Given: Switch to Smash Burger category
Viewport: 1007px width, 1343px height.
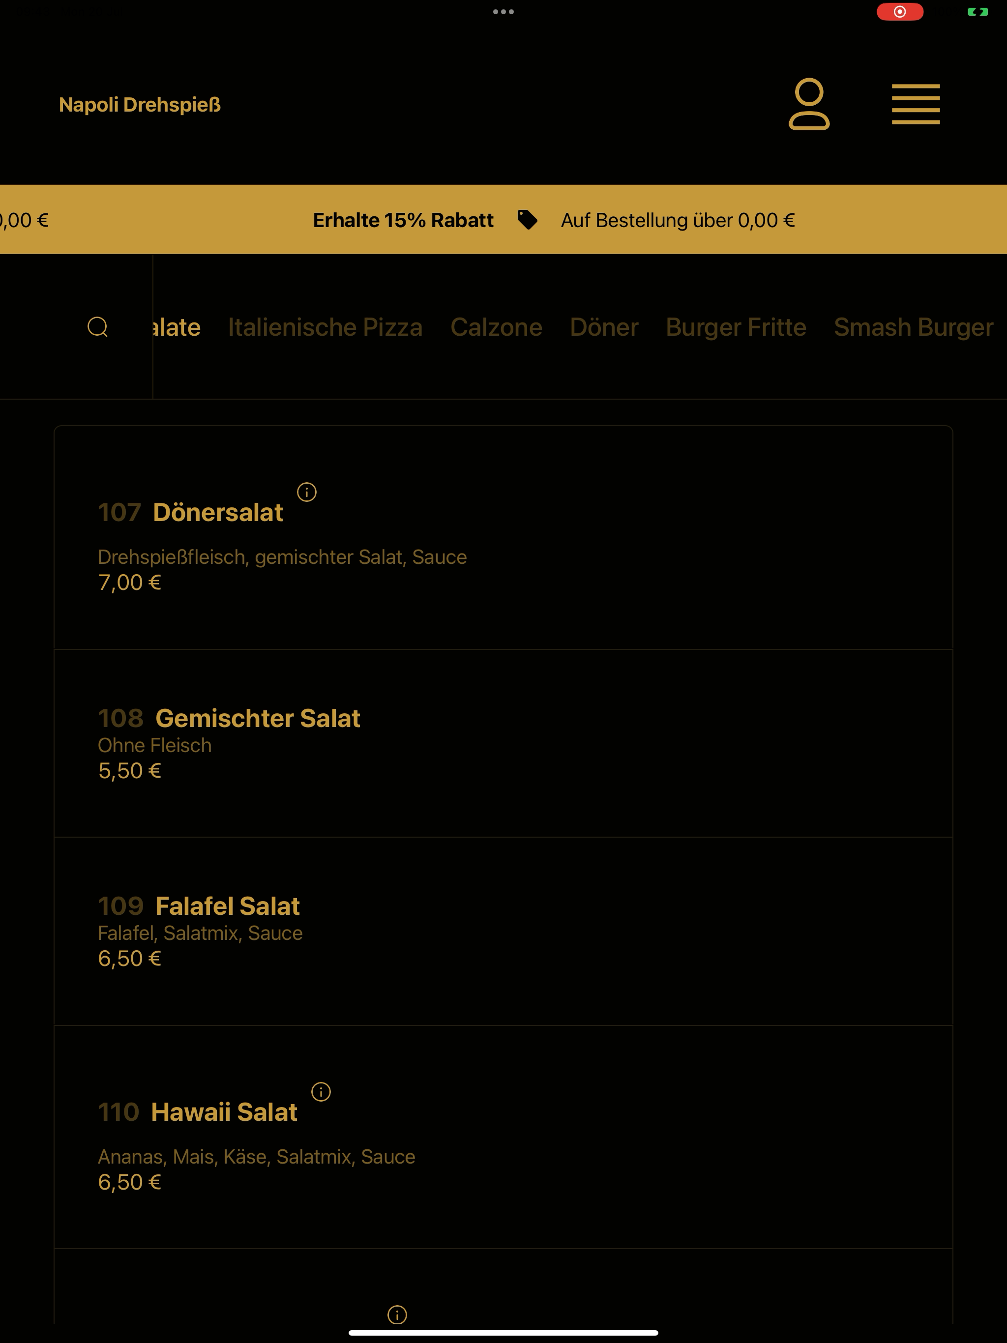Looking at the screenshot, I should tap(914, 327).
